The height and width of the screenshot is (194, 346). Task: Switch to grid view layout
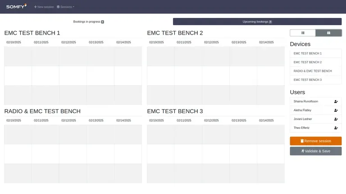pyautogui.click(x=328, y=33)
